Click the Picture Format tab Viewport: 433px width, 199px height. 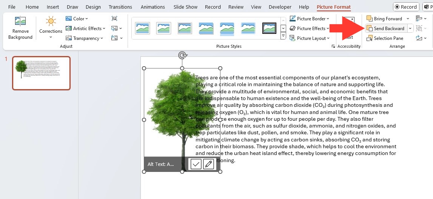point(334,7)
